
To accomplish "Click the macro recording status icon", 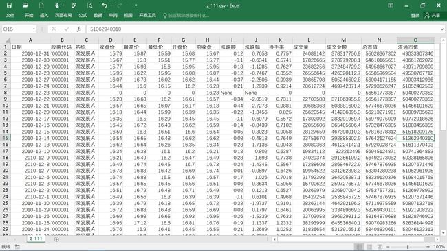I will pyautogui.click(x=17, y=247).
